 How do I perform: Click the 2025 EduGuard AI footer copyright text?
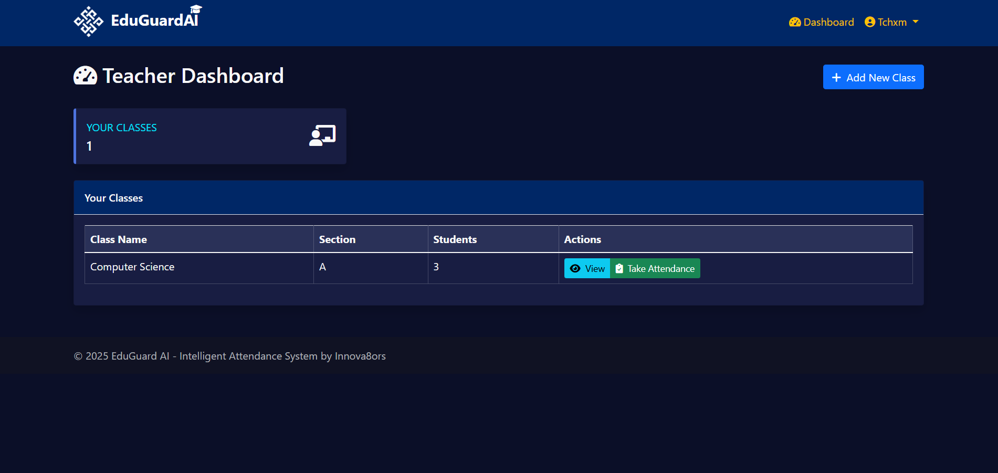[230, 356]
